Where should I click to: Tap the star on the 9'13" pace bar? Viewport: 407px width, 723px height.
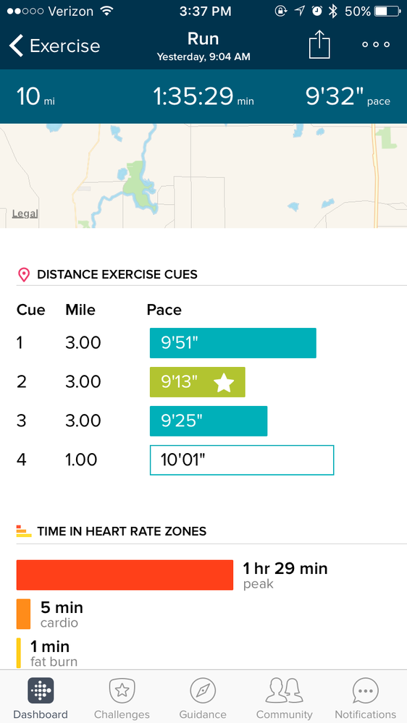[225, 382]
